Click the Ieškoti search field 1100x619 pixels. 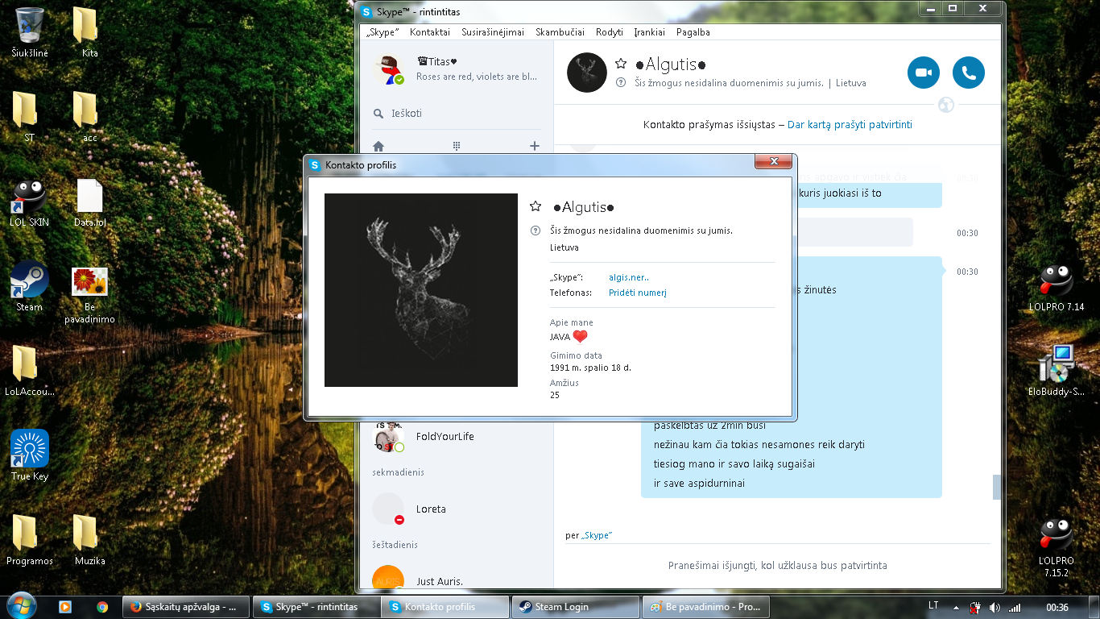(456, 114)
